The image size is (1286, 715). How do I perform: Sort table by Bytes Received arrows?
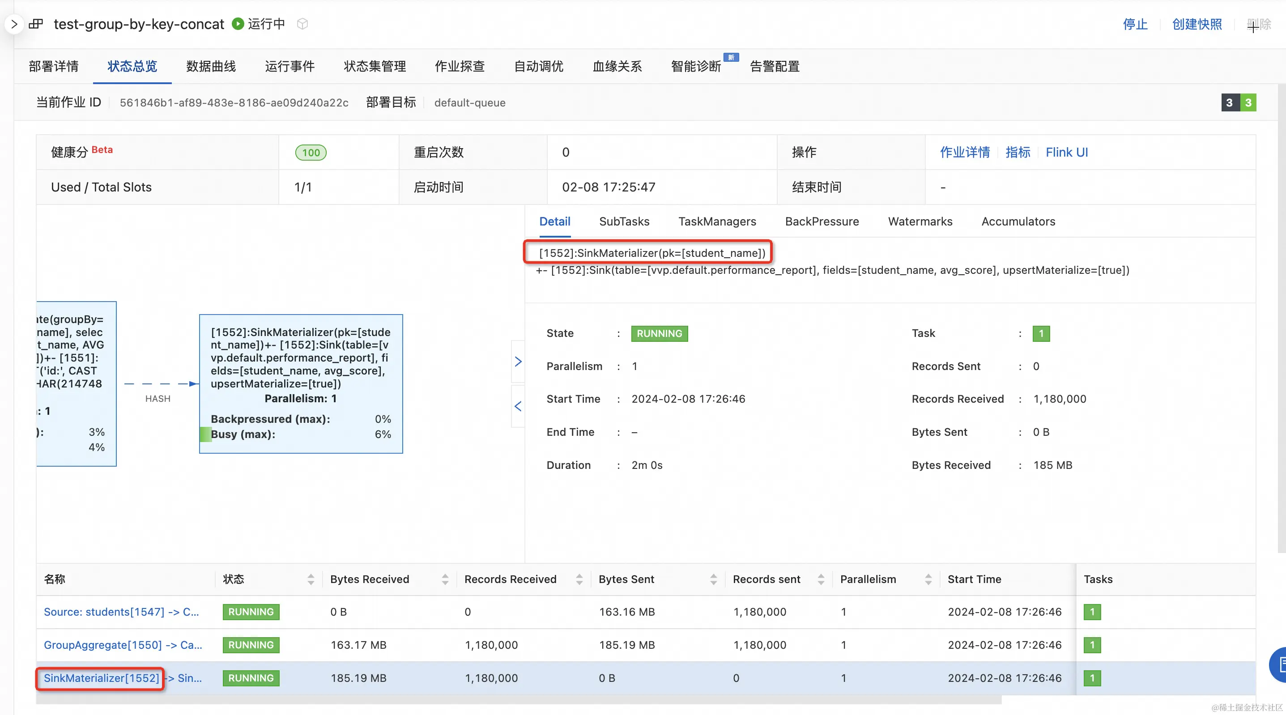pyautogui.click(x=445, y=579)
